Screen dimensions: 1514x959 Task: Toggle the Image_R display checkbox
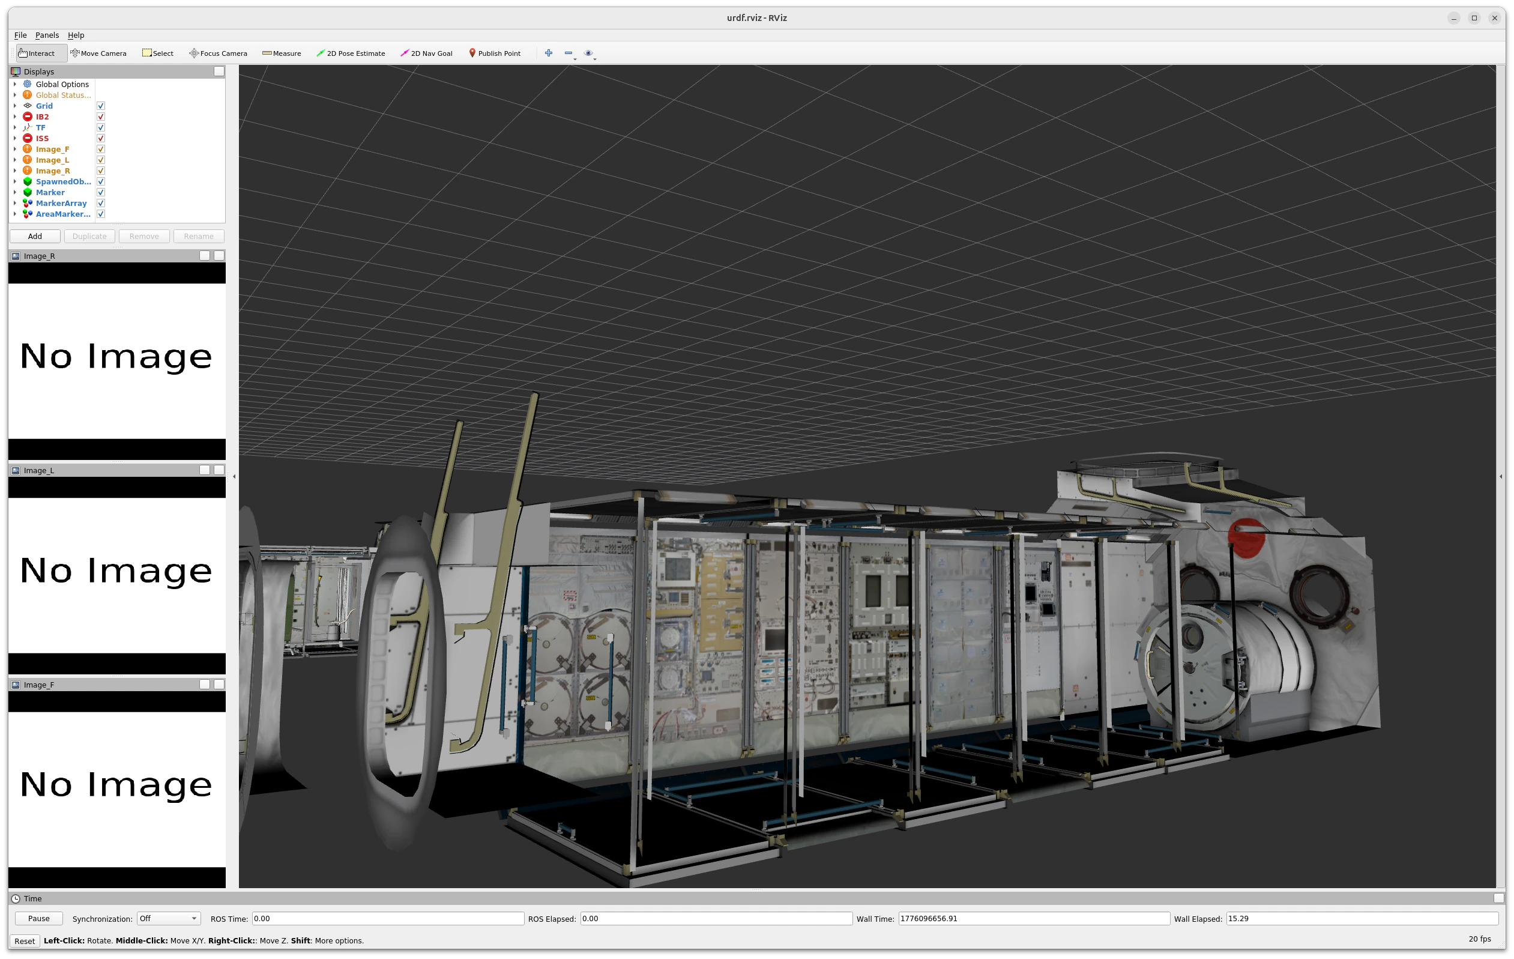101,171
